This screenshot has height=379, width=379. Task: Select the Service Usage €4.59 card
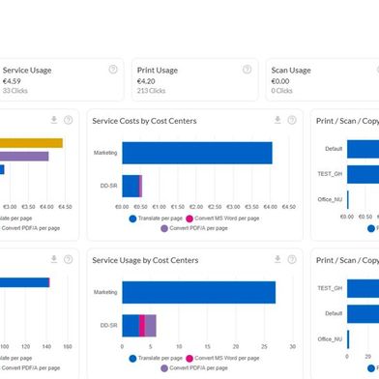click(x=62, y=79)
